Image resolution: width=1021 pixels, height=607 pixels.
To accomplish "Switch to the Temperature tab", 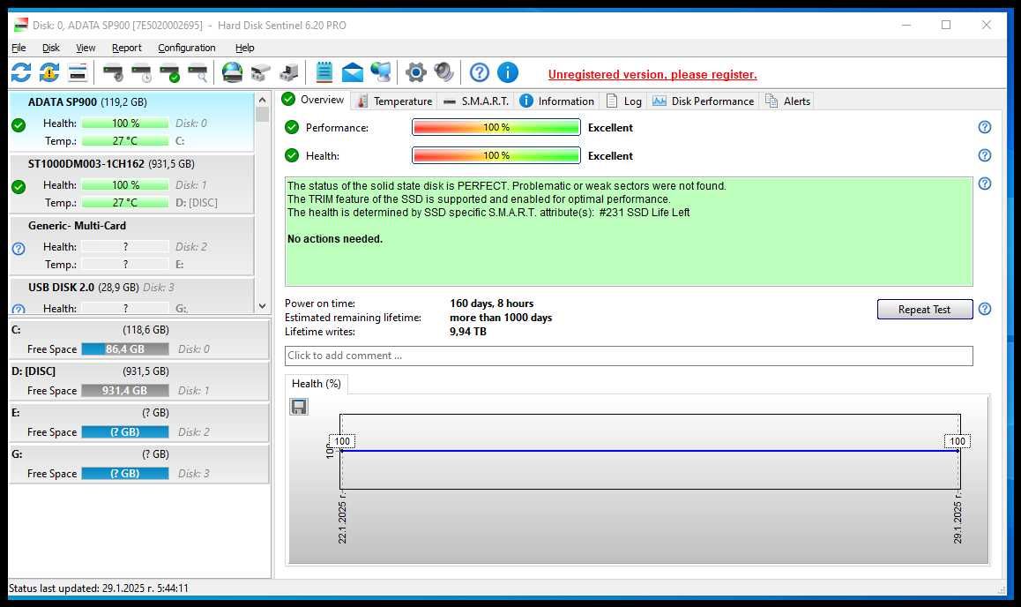I will (x=395, y=101).
